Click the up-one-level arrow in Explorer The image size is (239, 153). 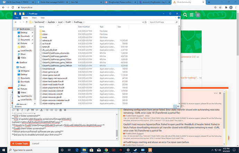tap(27, 22)
